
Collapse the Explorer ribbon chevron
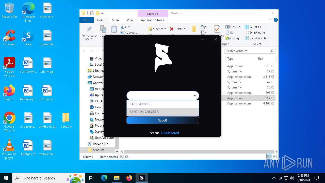[x=270, y=20]
